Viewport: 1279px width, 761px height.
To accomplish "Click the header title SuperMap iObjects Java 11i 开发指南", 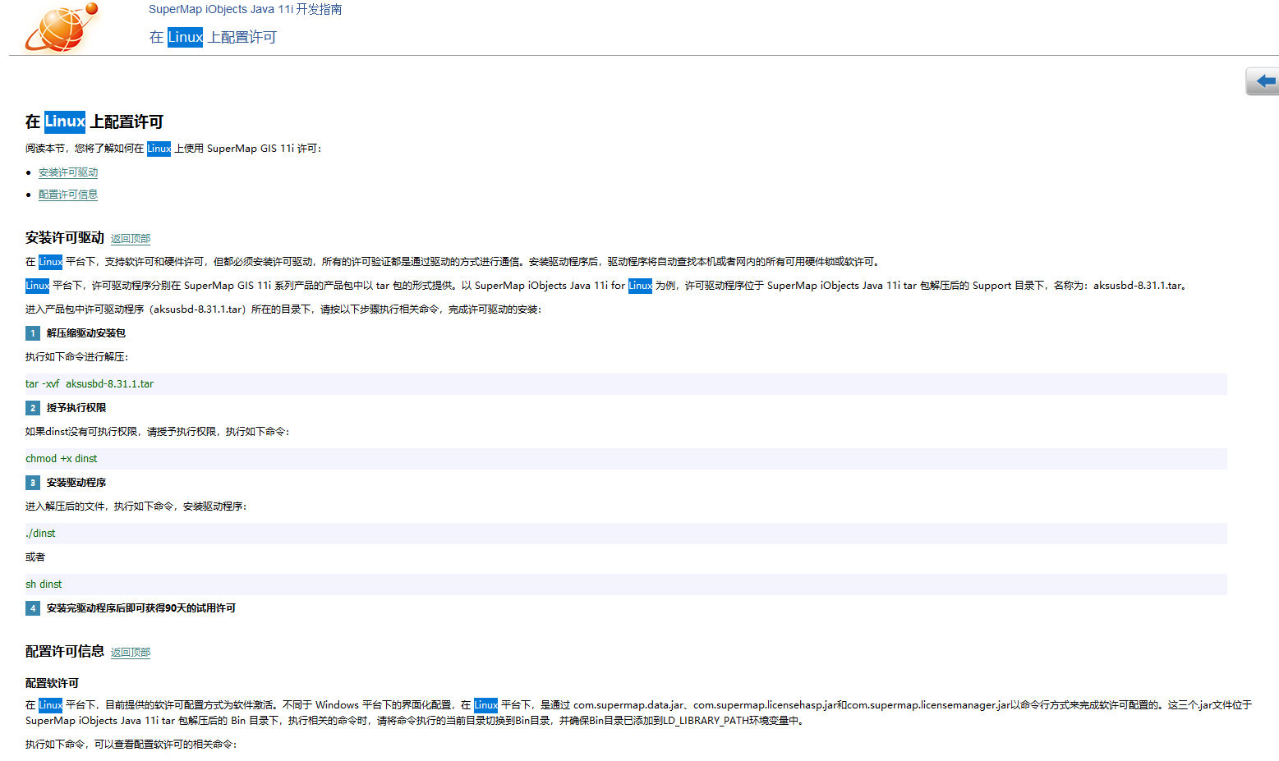I will (x=245, y=9).
